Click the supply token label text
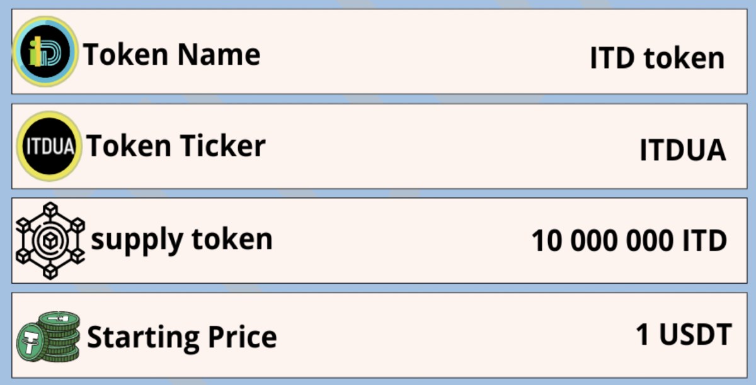Image resolution: width=756 pixels, height=385 pixels. (182, 241)
